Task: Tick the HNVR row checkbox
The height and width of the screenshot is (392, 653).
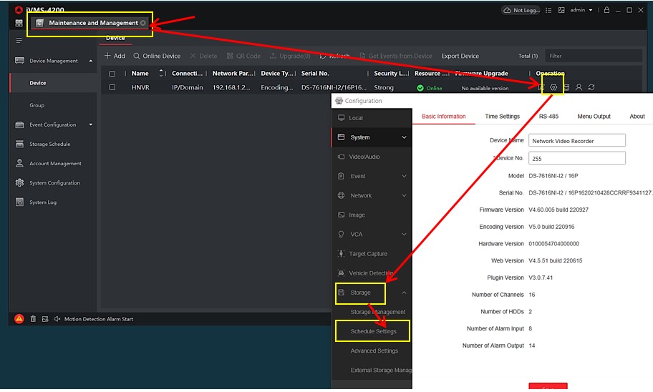Action: pyautogui.click(x=112, y=87)
